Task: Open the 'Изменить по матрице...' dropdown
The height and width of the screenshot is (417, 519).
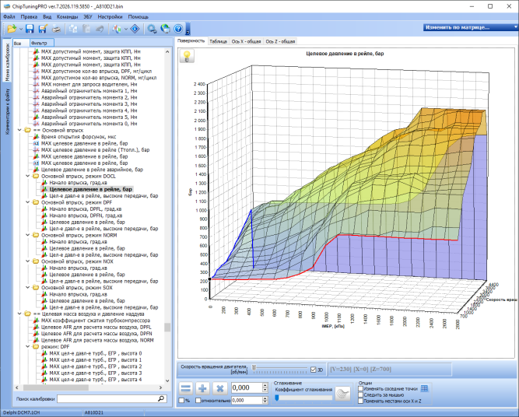Action: [471, 27]
